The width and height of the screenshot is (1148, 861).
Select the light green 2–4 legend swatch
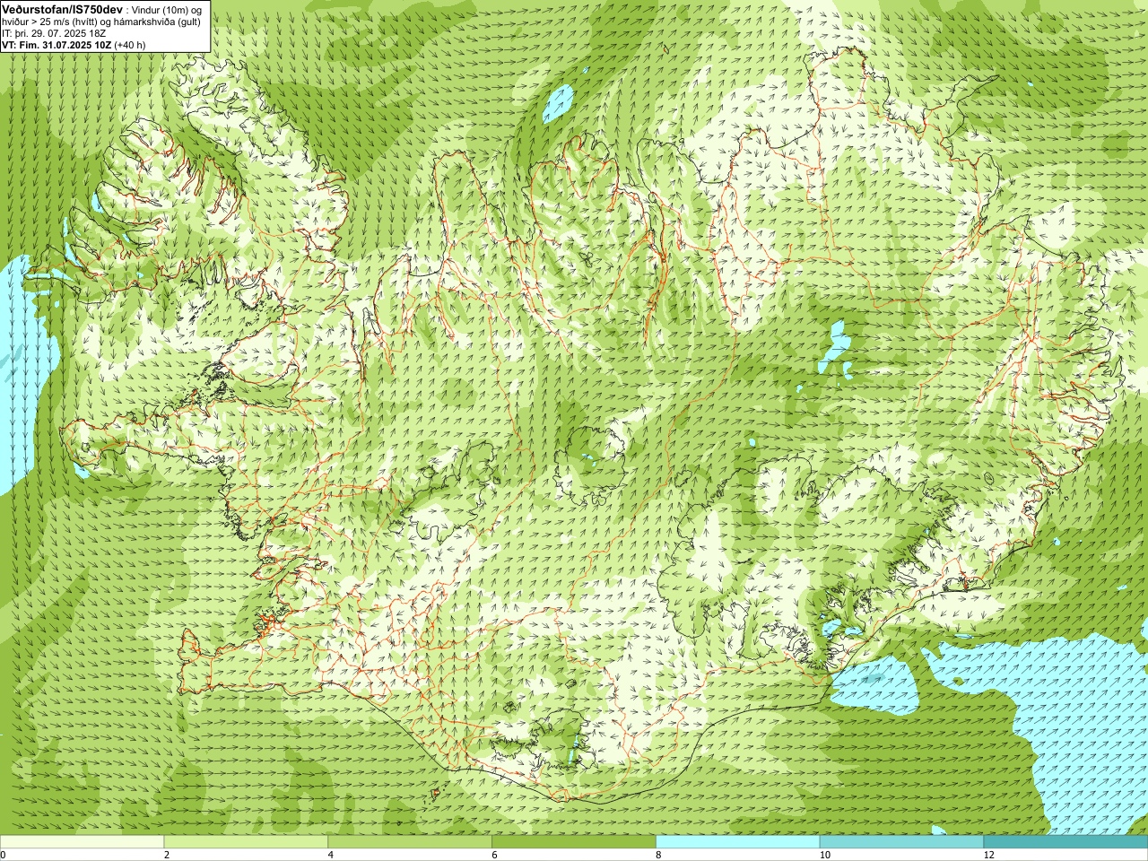click(246, 842)
